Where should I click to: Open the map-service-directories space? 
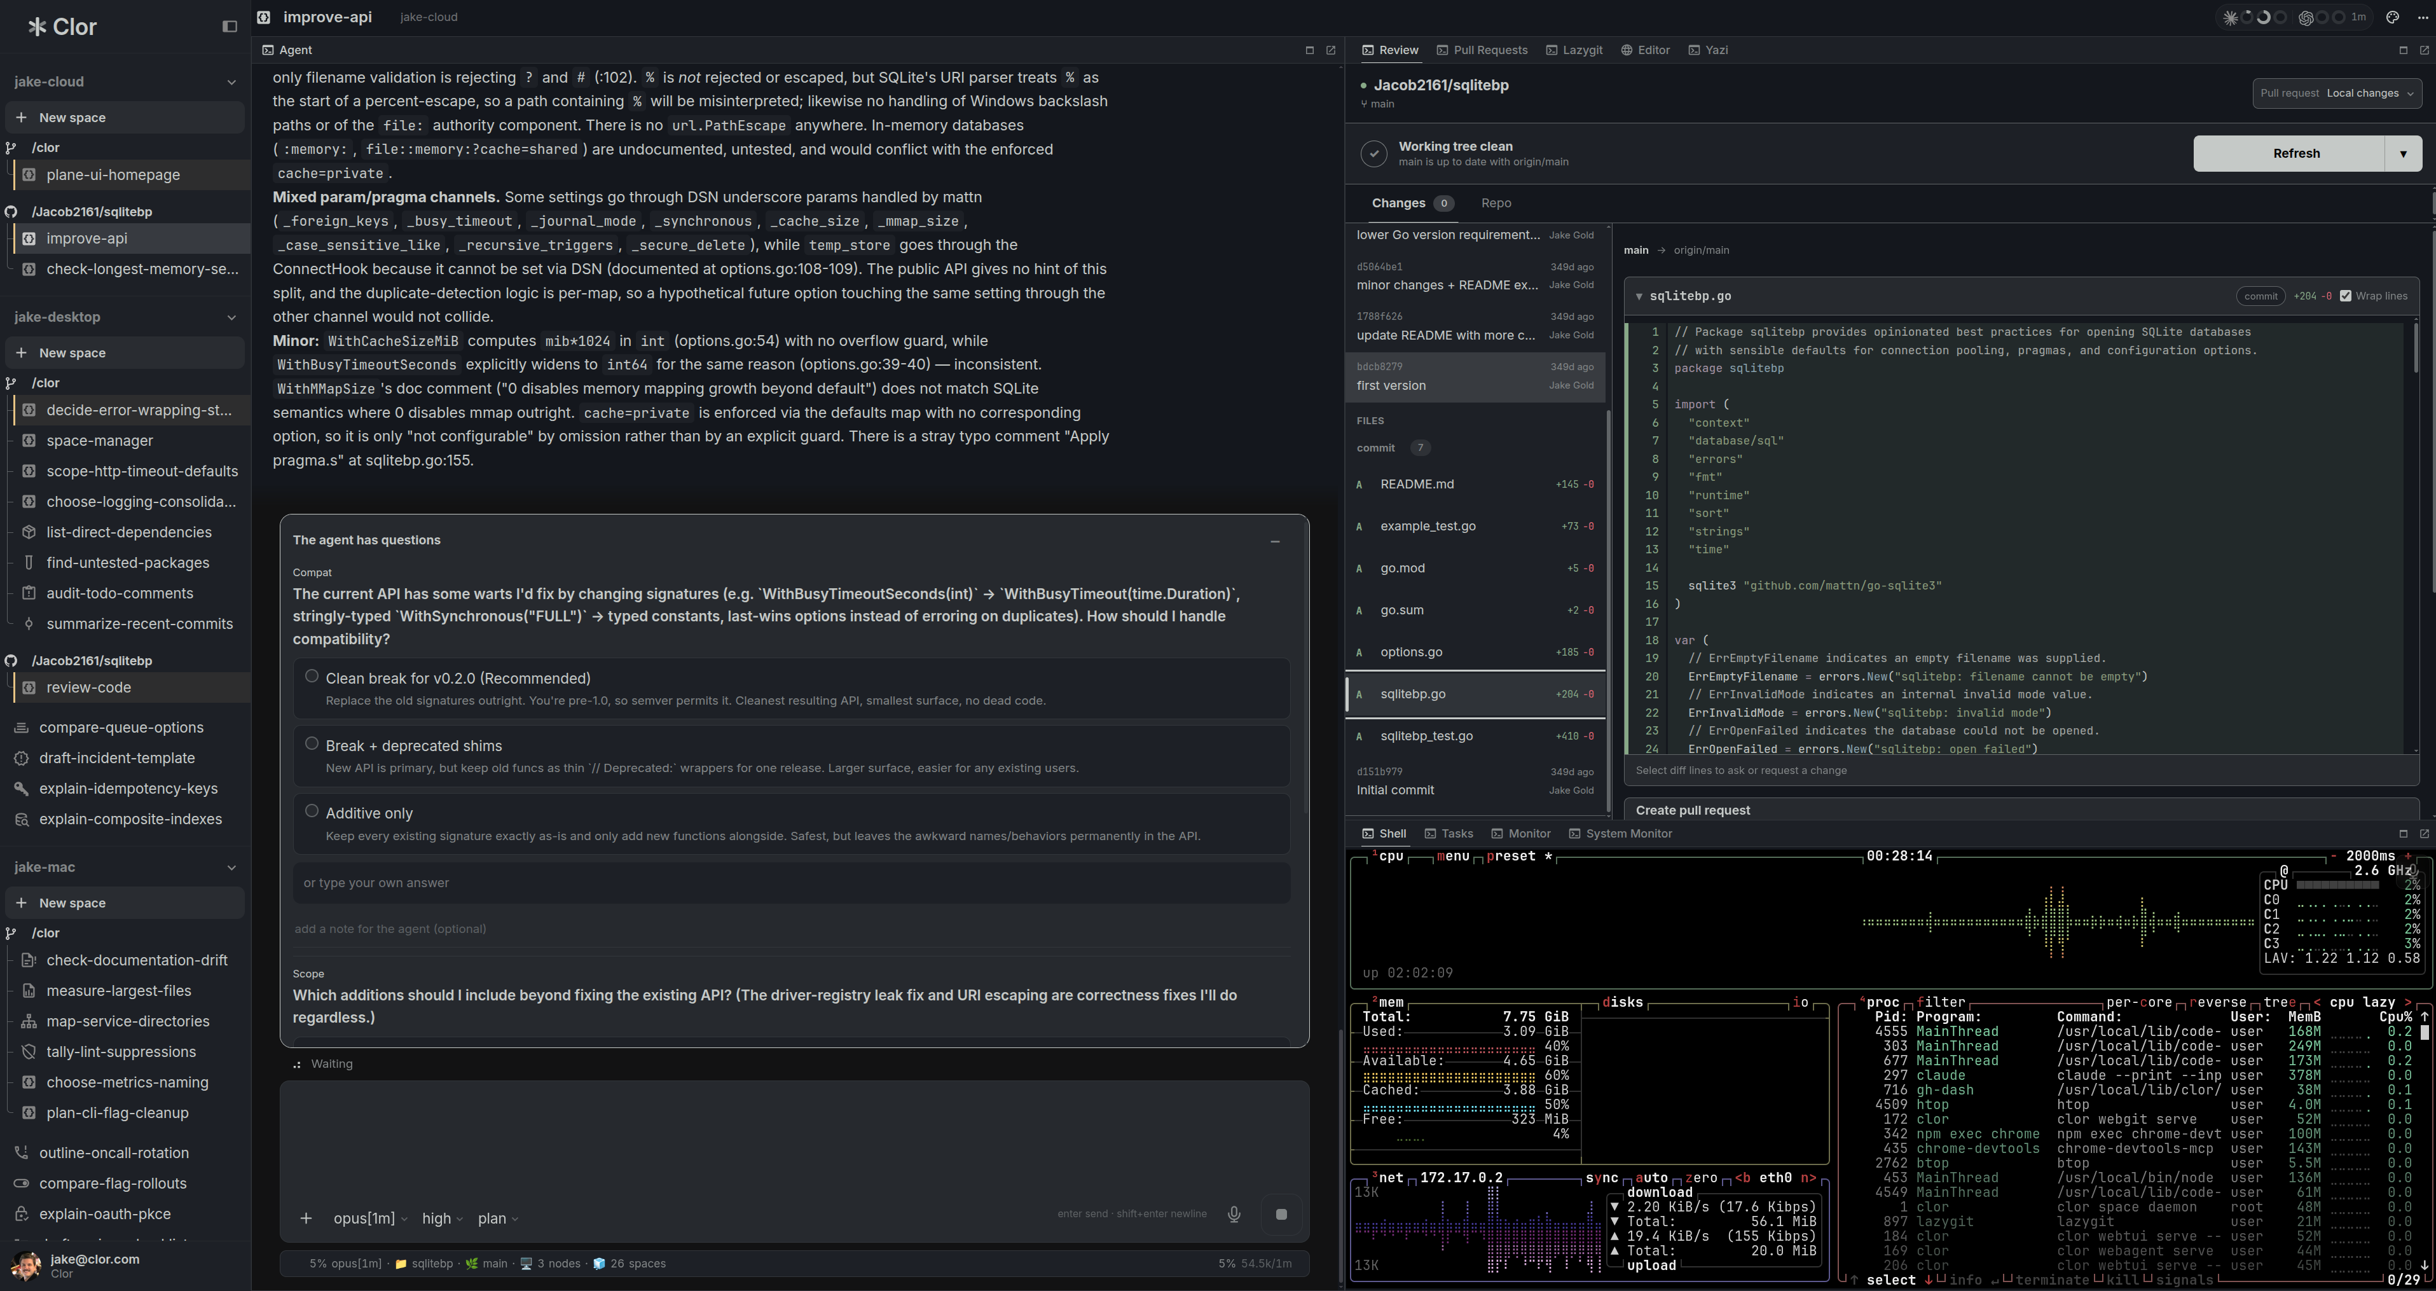point(132,1021)
